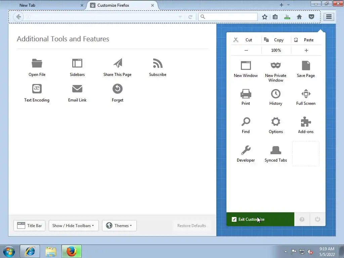
Task: Open Windows Explorer from taskbar
Action: point(51,251)
